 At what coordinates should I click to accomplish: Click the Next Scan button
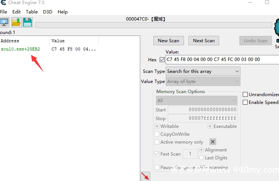pos(204,41)
